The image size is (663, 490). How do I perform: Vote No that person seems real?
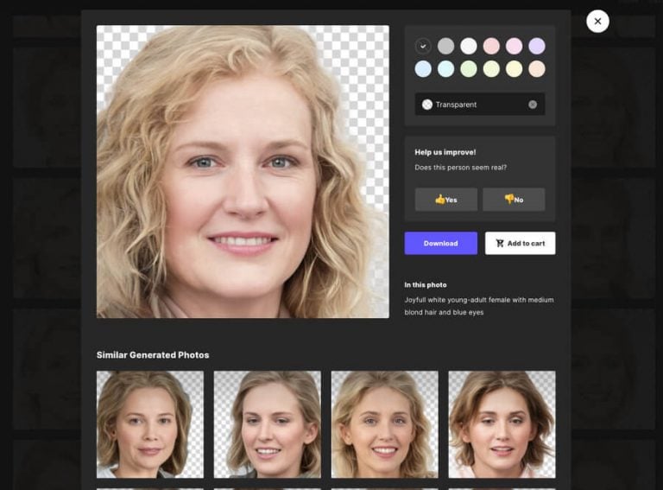(514, 200)
